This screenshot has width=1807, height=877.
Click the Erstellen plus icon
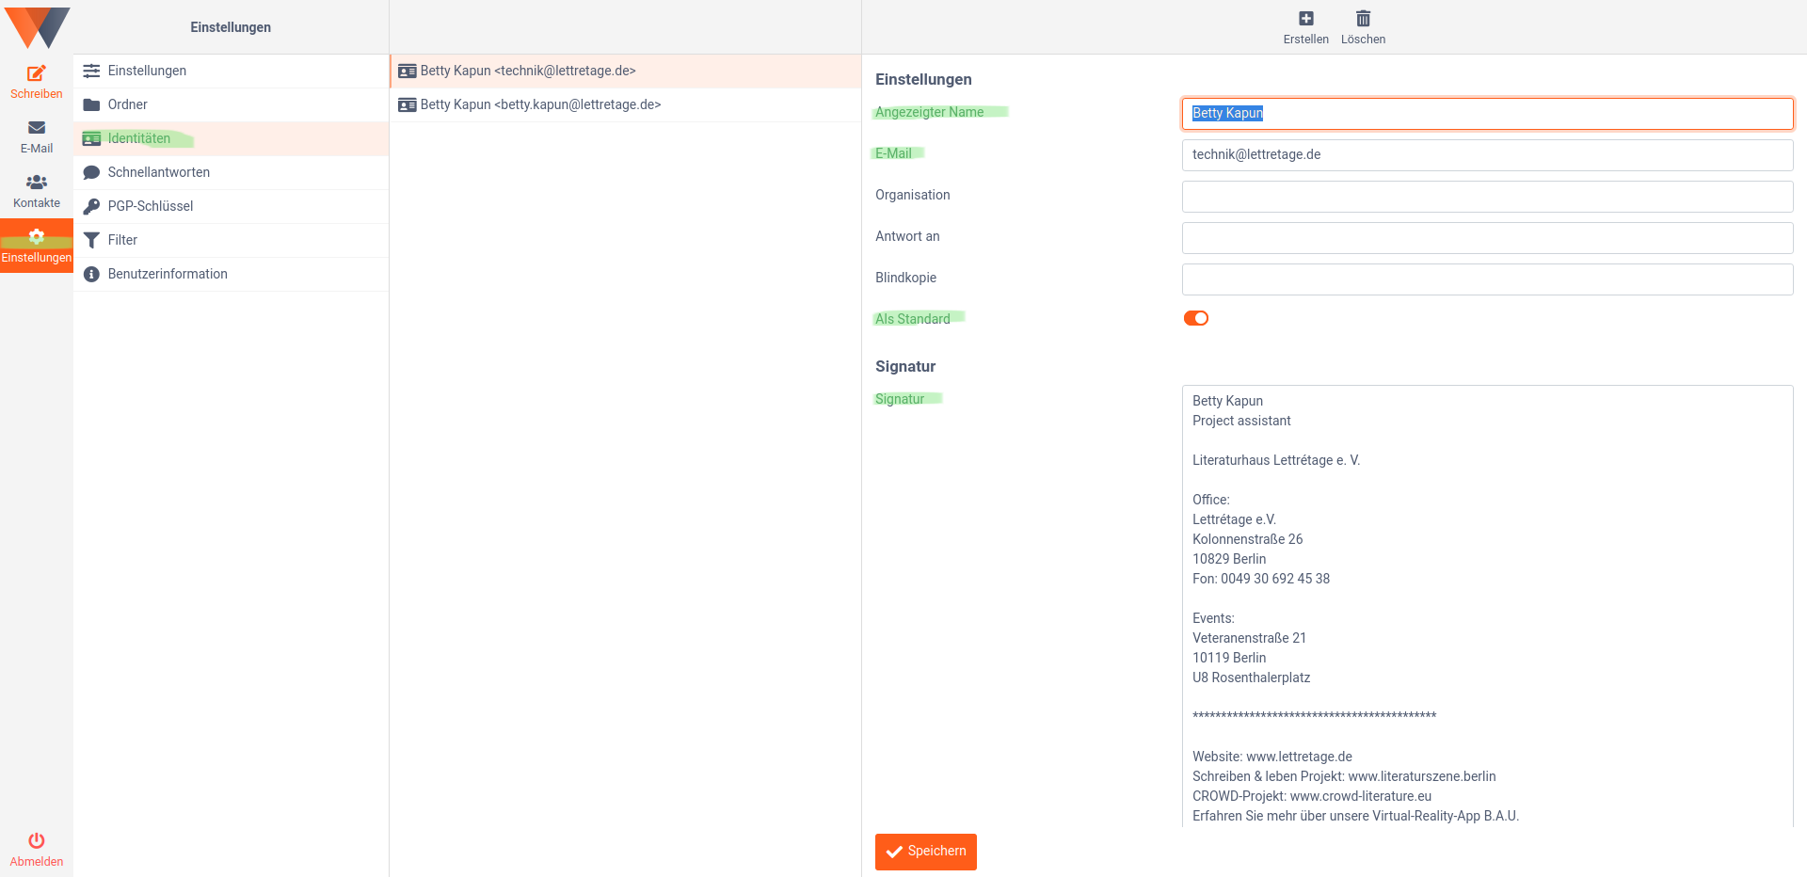click(1306, 18)
